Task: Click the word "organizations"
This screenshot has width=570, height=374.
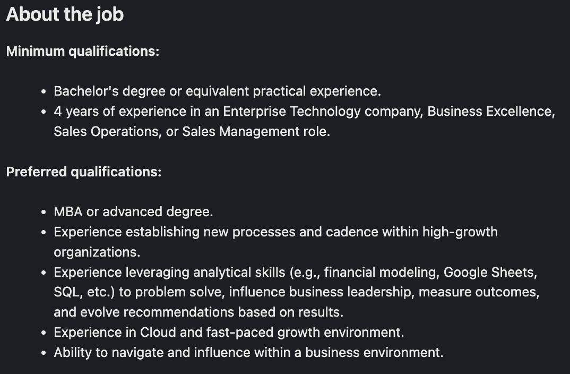Action: tap(96, 252)
